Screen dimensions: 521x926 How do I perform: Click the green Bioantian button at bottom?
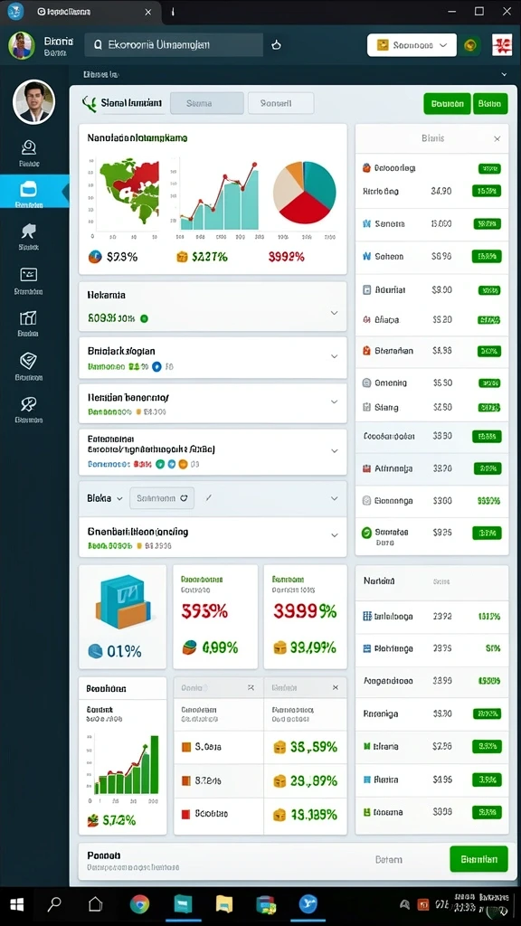point(478,859)
